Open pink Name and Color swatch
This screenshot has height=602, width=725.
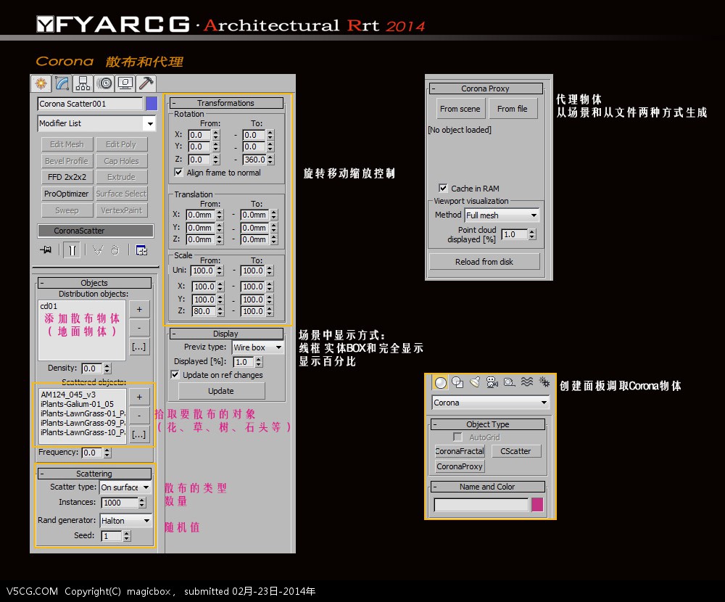click(537, 504)
